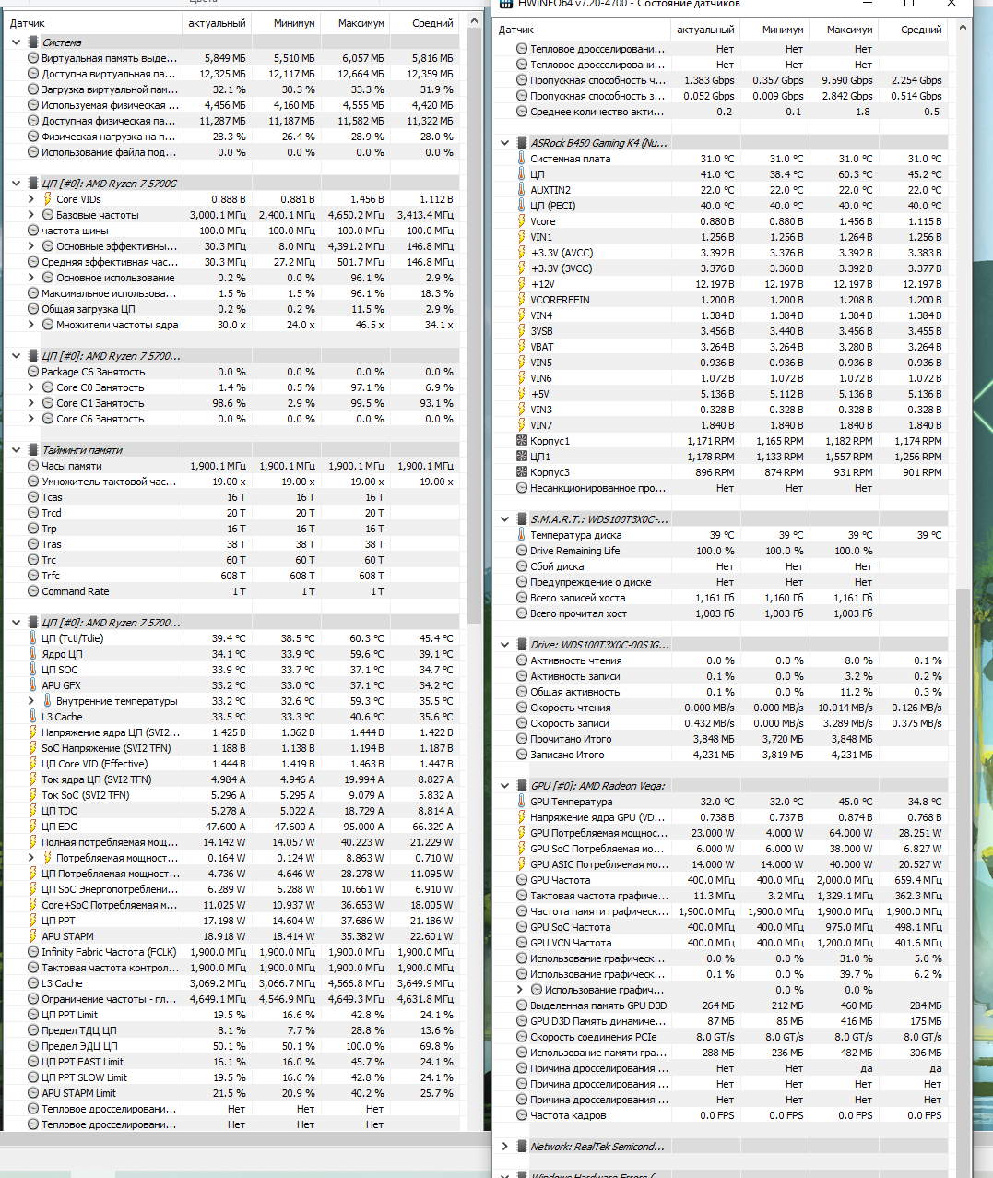Select the Tcas timing row
The height and width of the screenshot is (1178, 993).
231,497
